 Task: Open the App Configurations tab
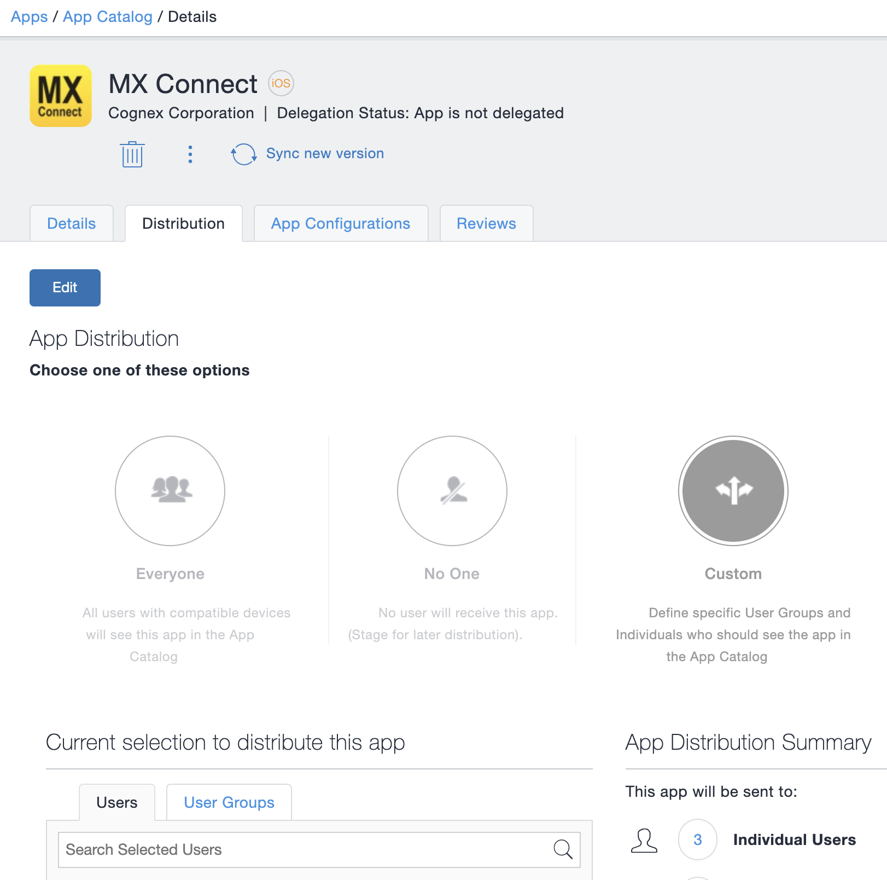click(341, 223)
